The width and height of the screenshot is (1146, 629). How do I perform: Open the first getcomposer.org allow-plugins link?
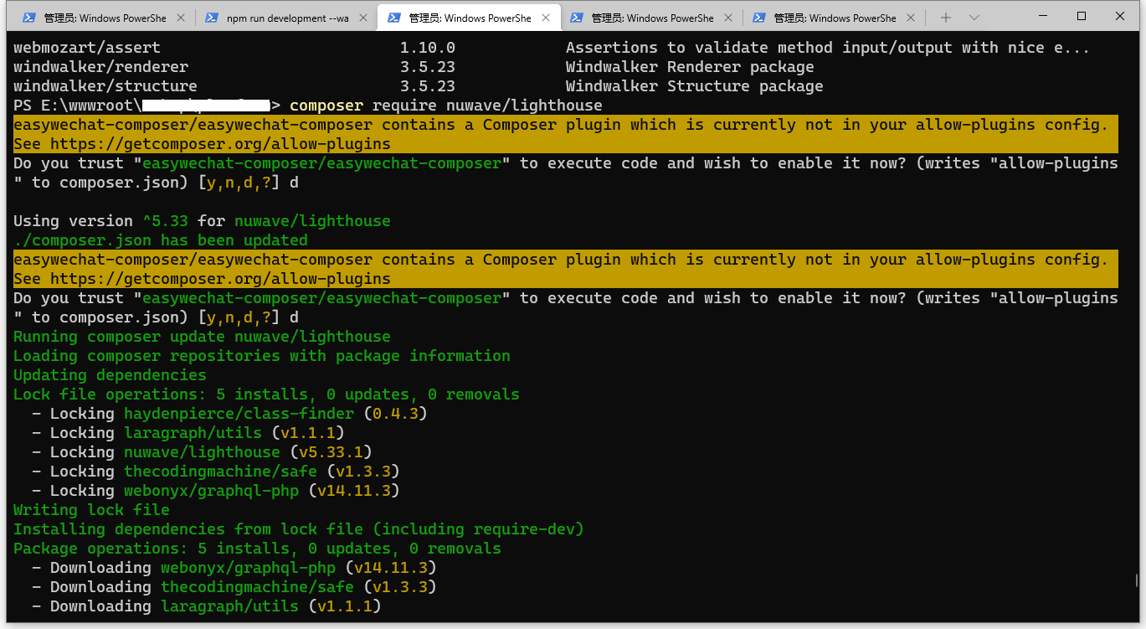pos(220,144)
